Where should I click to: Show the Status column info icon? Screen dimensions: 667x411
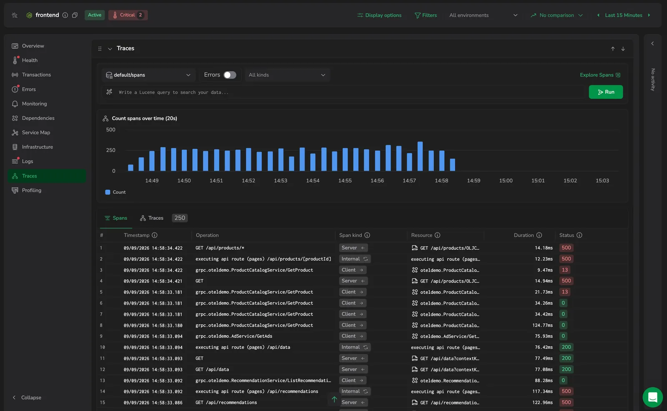coord(579,235)
